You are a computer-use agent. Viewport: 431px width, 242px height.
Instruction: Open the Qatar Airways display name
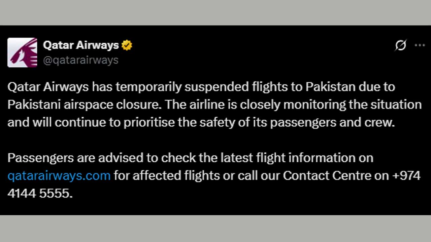[x=81, y=45]
